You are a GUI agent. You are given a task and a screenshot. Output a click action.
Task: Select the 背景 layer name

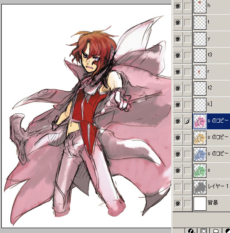pos(213,203)
